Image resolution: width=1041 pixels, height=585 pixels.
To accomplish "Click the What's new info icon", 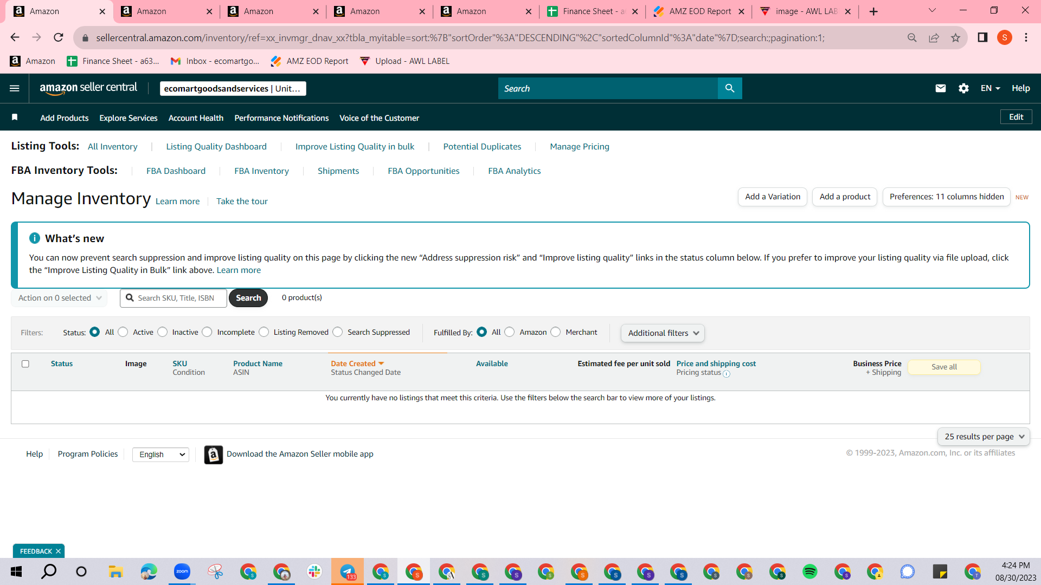I will coord(35,238).
